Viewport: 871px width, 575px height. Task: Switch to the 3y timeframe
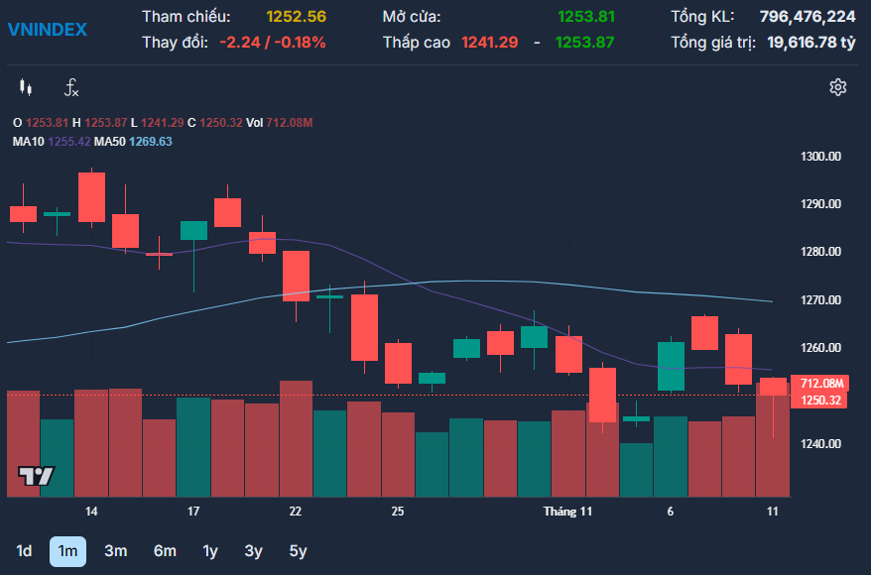[253, 551]
